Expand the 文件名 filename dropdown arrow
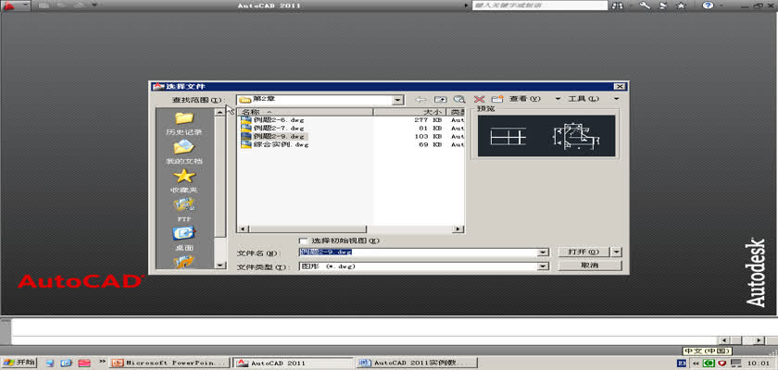Viewport: 778px width, 370px height. [x=545, y=253]
